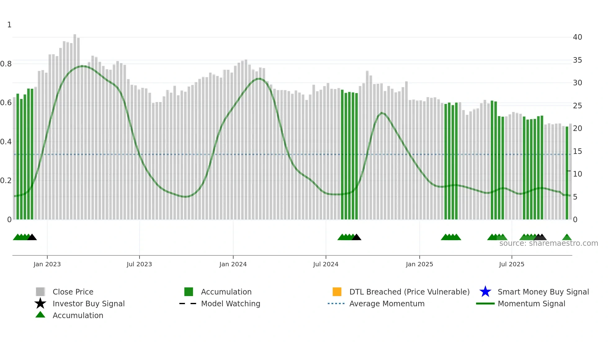Toggle DTL Breached (Price Vulnerable) legend label
The width and height of the screenshot is (608, 342).
(409, 292)
